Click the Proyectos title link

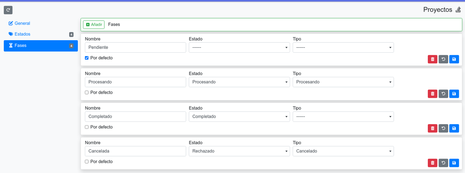click(437, 10)
